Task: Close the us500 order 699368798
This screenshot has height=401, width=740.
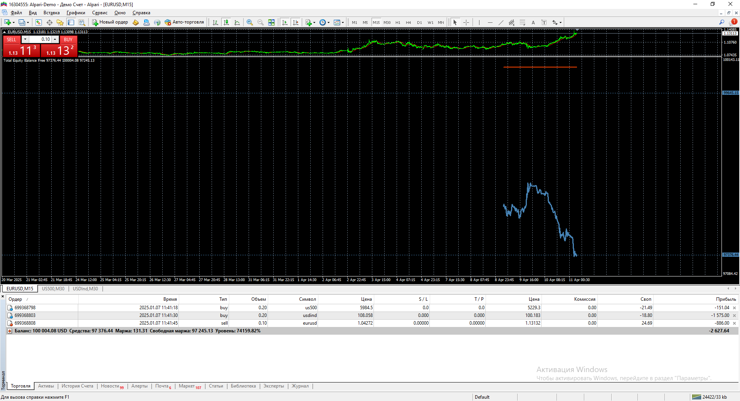Action: [734, 308]
